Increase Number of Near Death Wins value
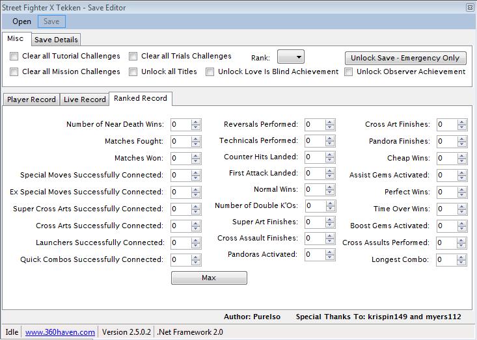The height and width of the screenshot is (340, 477). pos(196,122)
